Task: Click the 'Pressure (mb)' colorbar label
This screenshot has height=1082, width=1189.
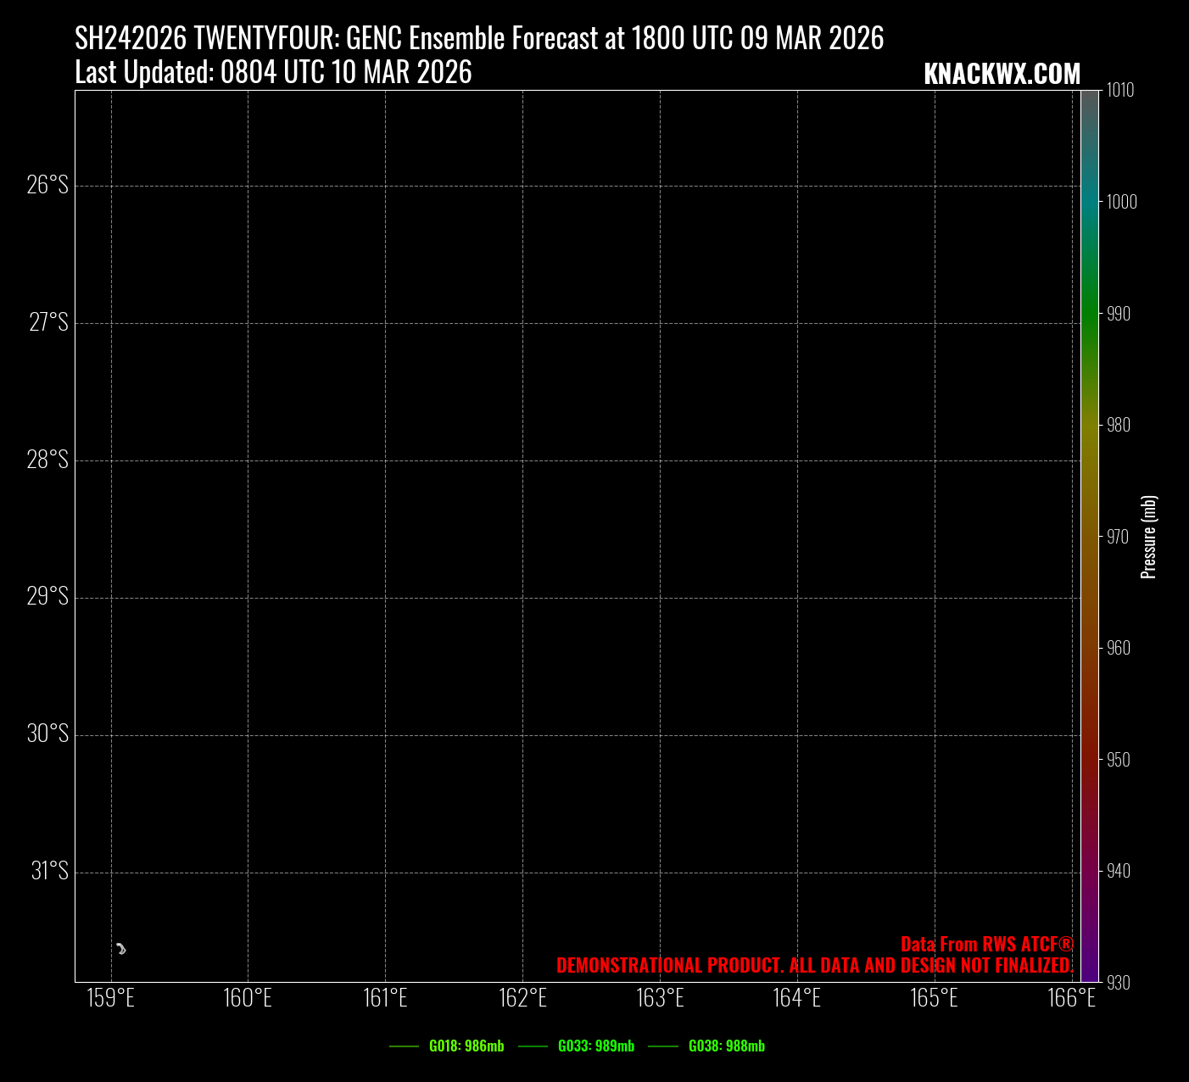Action: tap(1149, 537)
